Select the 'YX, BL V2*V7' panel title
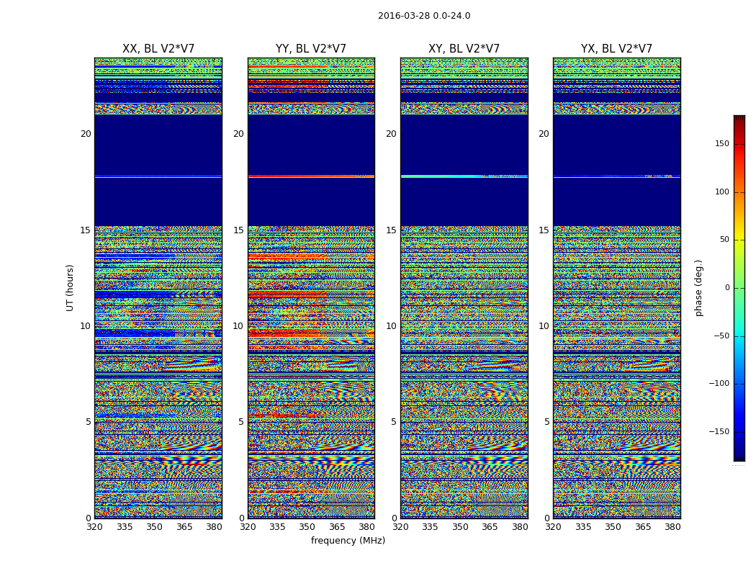Image resolution: width=756 pixels, height=576 pixels. pos(616,49)
